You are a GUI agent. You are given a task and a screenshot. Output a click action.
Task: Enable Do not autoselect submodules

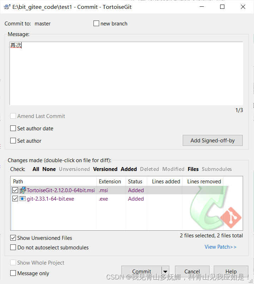point(13,247)
